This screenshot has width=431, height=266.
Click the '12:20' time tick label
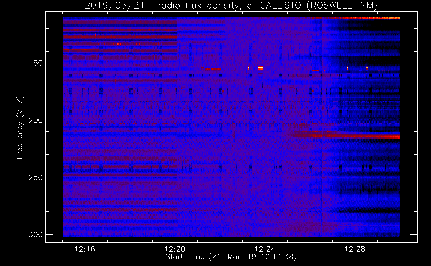tap(175, 249)
